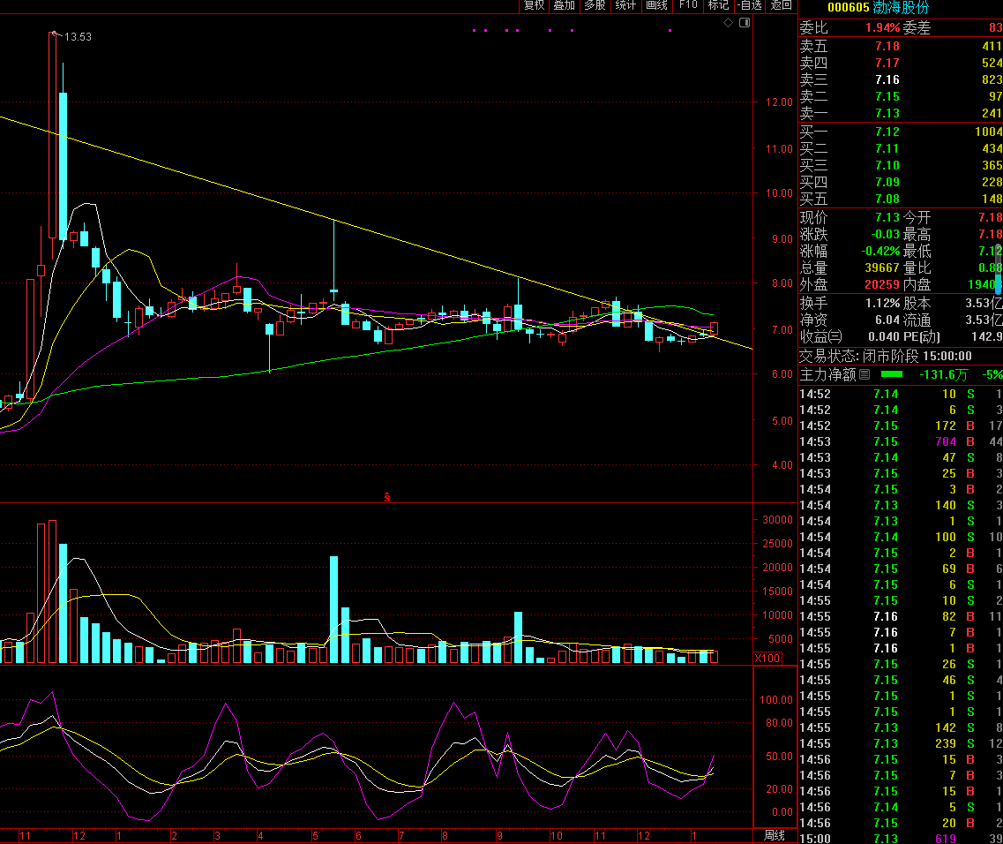Activate the 画线 drawing tool

pyautogui.click(x=656, y=5)
